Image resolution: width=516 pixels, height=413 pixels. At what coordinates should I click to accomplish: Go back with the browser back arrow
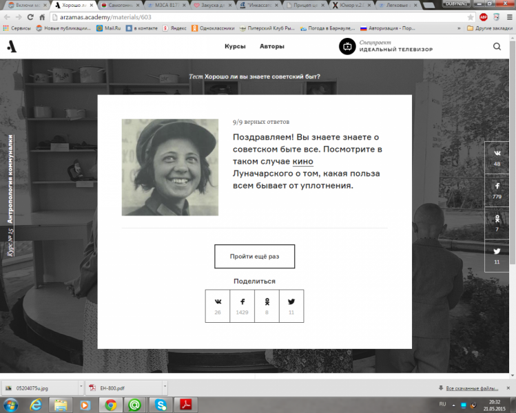[x=7, y=17]
